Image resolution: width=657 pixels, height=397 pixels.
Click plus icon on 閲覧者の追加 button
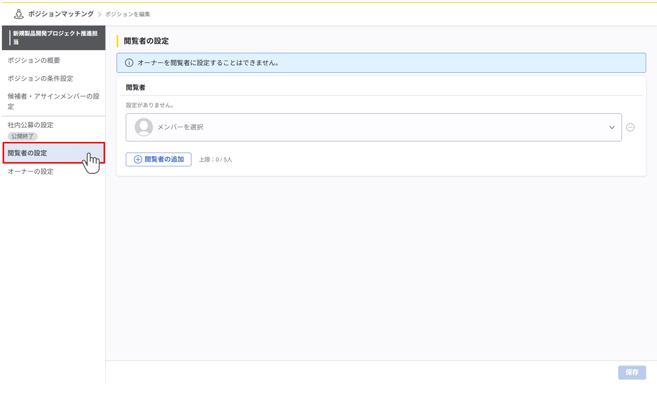point(138,159)
